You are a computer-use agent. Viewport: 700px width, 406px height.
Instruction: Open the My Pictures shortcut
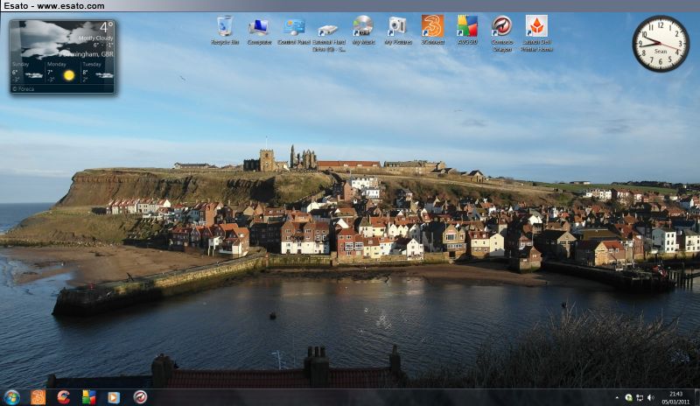pos(397,26)
